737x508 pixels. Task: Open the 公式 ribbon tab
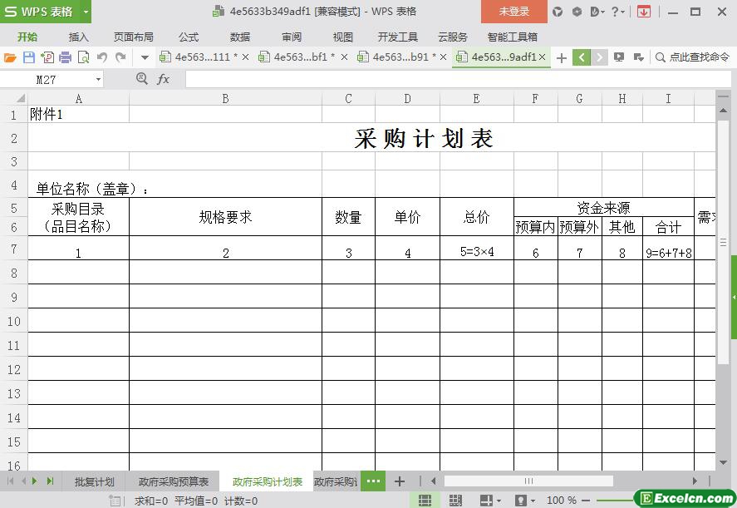pos(189,37)
